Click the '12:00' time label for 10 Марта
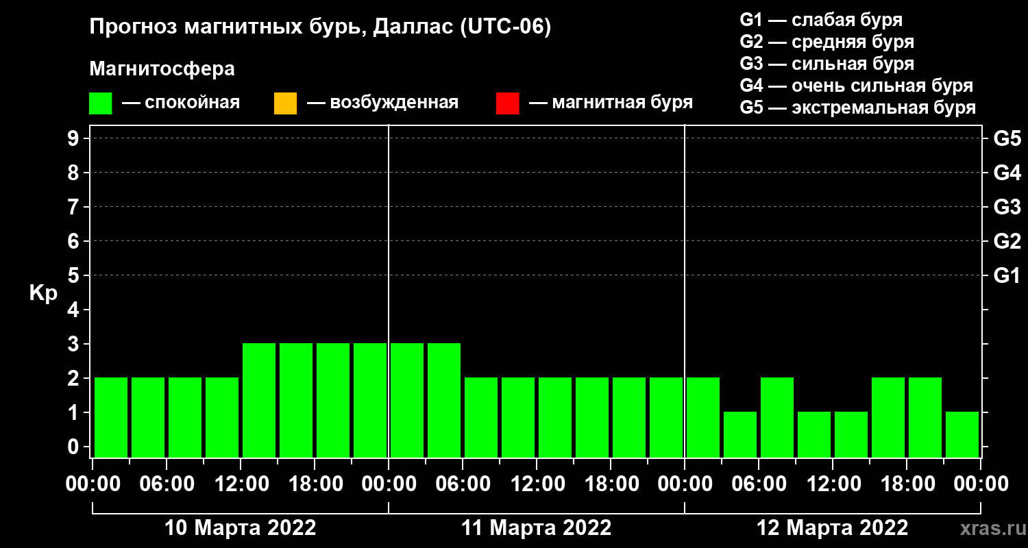This screenshot has width=1028, height=548. click(x=241, y=484)
